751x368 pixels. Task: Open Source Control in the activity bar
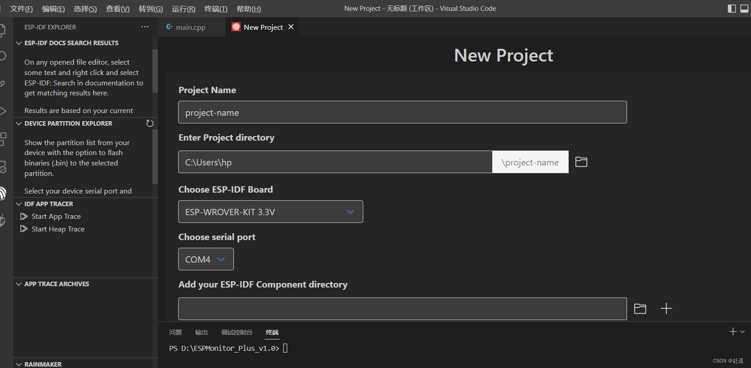coord(3,84)
